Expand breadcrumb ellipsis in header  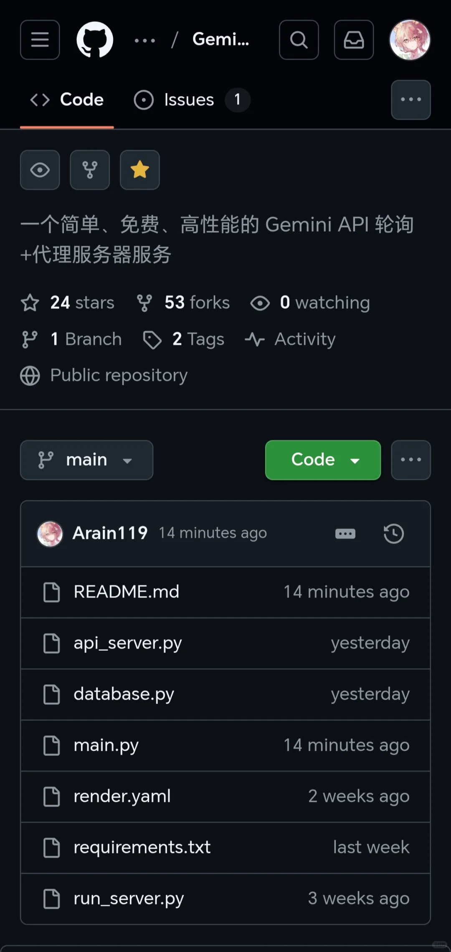tap(145, 41)
